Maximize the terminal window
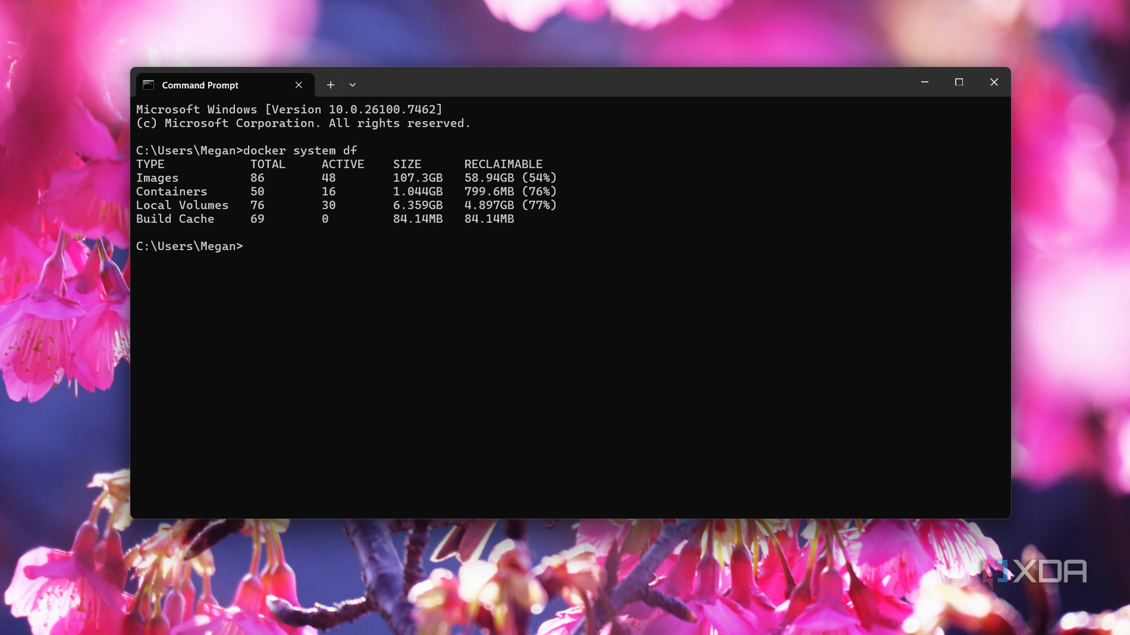The width and height of the screenshot is (1130, 635). coord(959,81)
